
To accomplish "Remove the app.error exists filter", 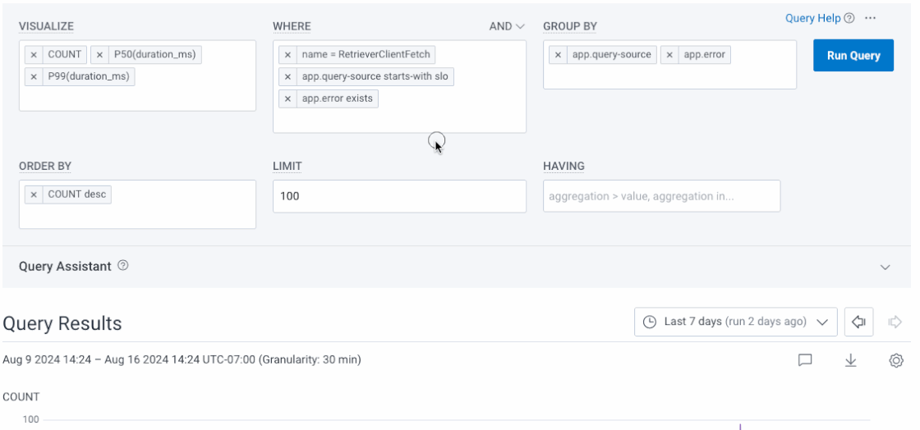I will coord(287,99).
